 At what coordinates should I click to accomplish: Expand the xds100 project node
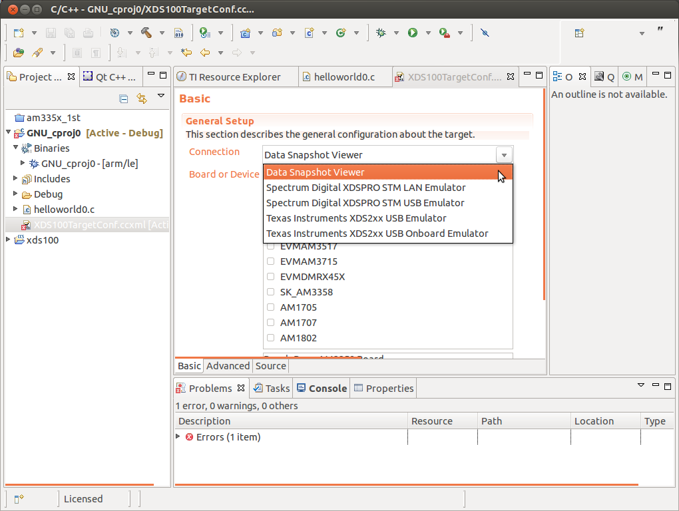tap(8, 240)
